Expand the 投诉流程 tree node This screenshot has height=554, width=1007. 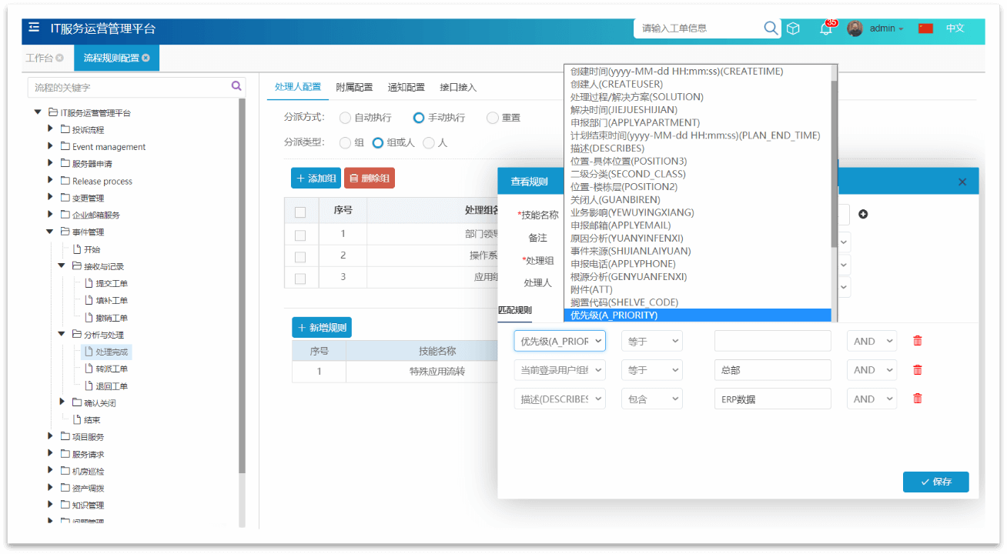pyautogui.click(x=51, y=129)
